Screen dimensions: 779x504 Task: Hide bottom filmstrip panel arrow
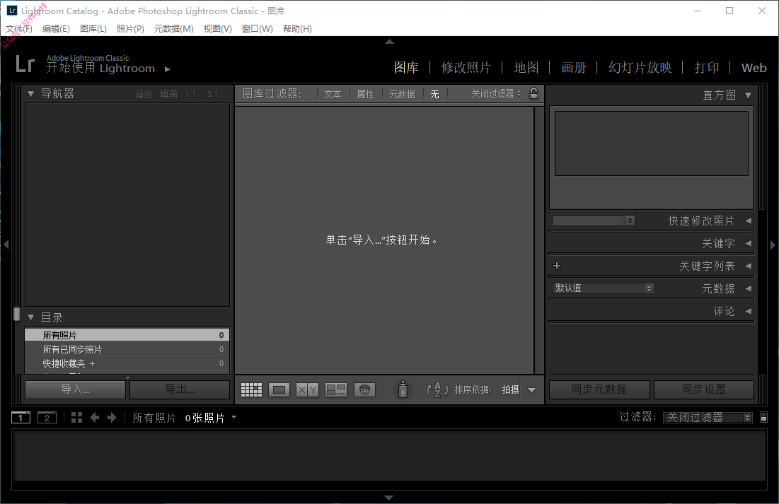(389, 498)
